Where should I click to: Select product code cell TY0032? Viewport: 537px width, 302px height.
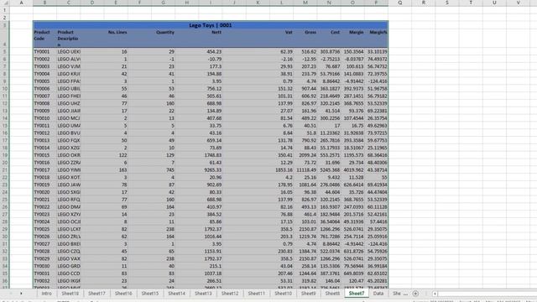[44, 281]
